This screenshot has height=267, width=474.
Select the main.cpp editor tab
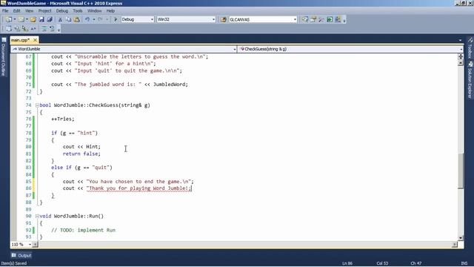(x=21, y=40)
